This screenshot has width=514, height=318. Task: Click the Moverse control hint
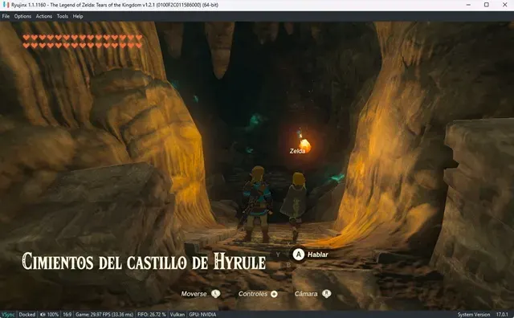point(194,294)
